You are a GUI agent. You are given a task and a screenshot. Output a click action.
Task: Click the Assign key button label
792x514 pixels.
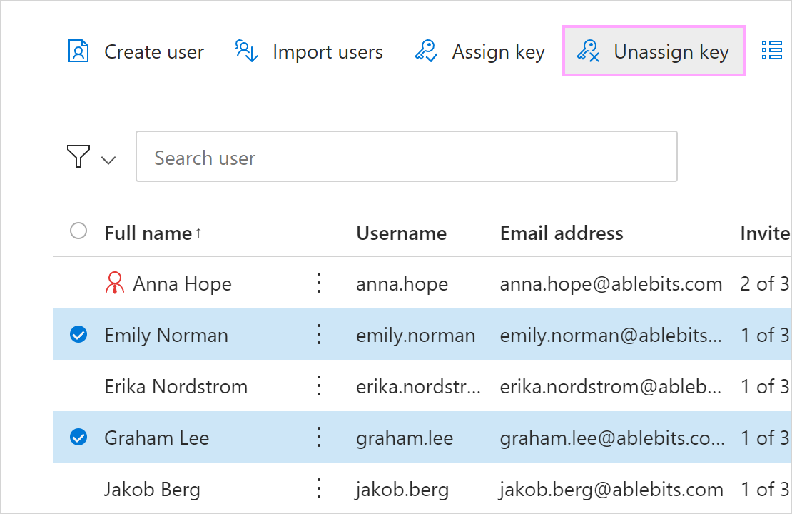point(499,52)
